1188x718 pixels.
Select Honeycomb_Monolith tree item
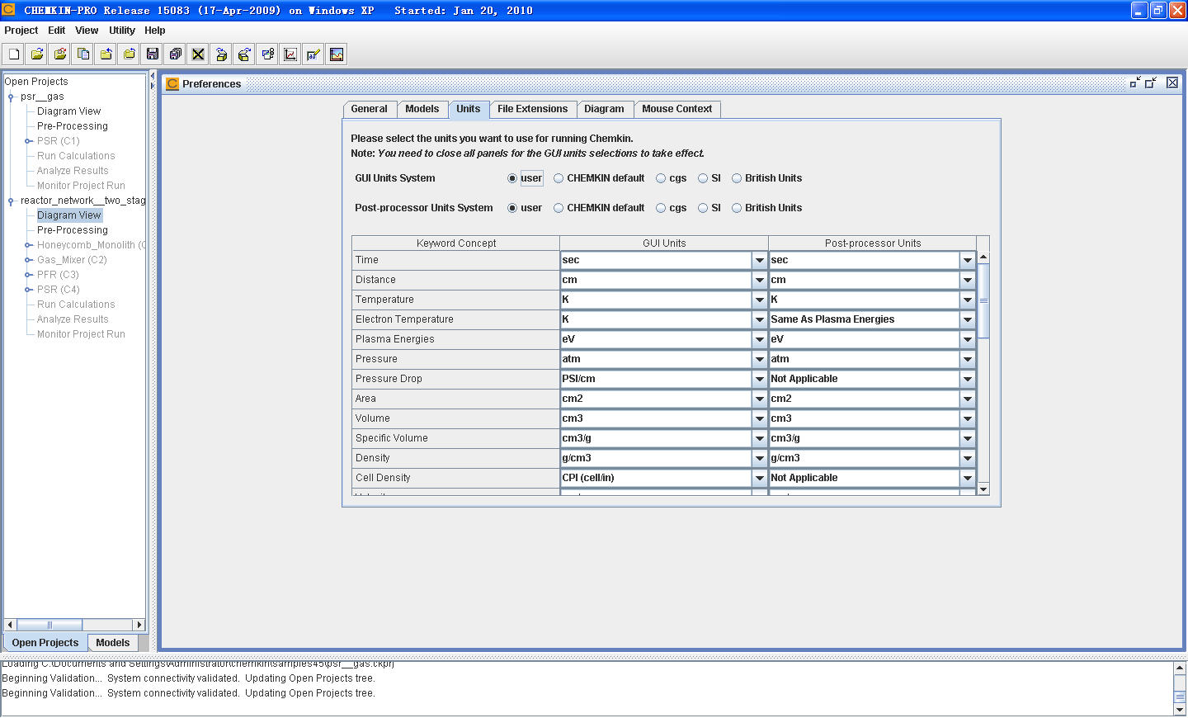coord(91,245)
